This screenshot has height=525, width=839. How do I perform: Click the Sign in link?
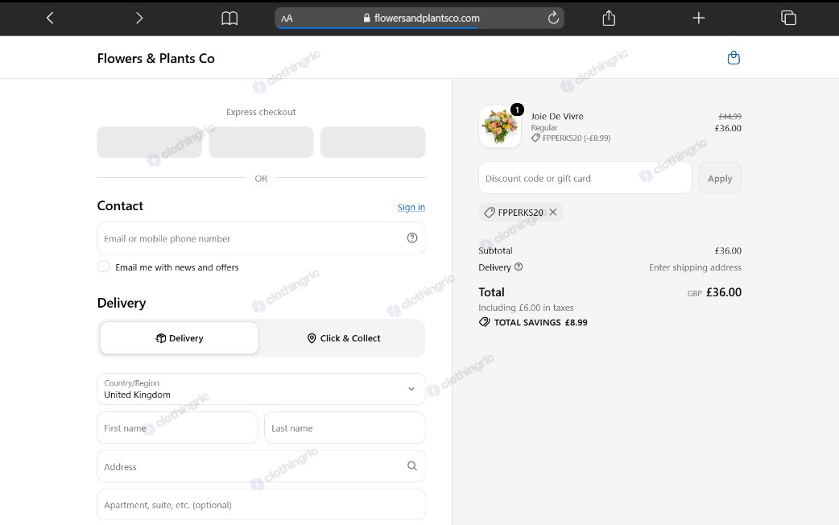[411, 207]
